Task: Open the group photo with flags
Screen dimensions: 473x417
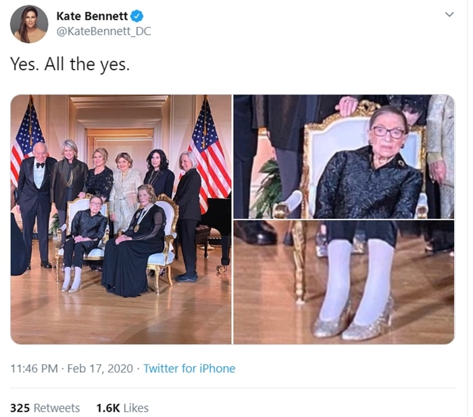Action: [121, 220]
